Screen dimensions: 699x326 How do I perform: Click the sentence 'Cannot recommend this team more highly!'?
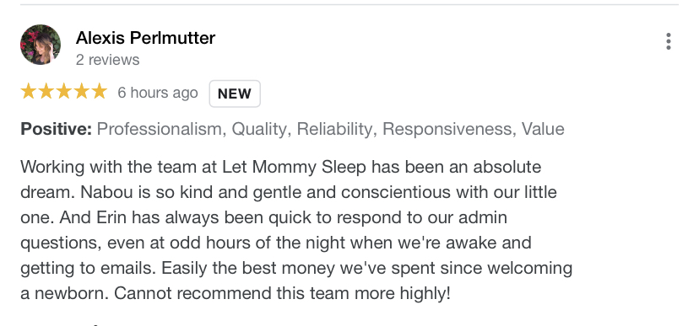[x=282, y=294]
